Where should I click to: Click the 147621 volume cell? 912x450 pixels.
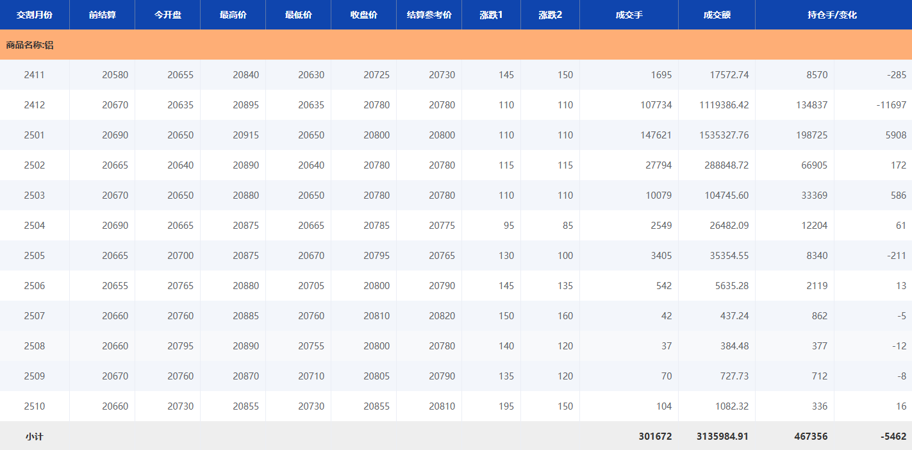[x=656, y=135]
